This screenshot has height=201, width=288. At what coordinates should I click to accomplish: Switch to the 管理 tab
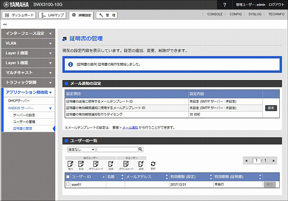[x=107, y=15]
